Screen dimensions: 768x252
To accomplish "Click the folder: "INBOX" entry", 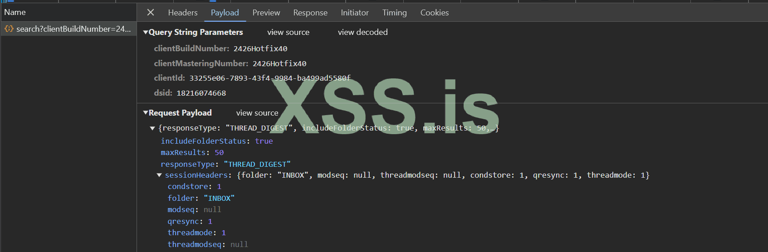I will click(201, 198).
